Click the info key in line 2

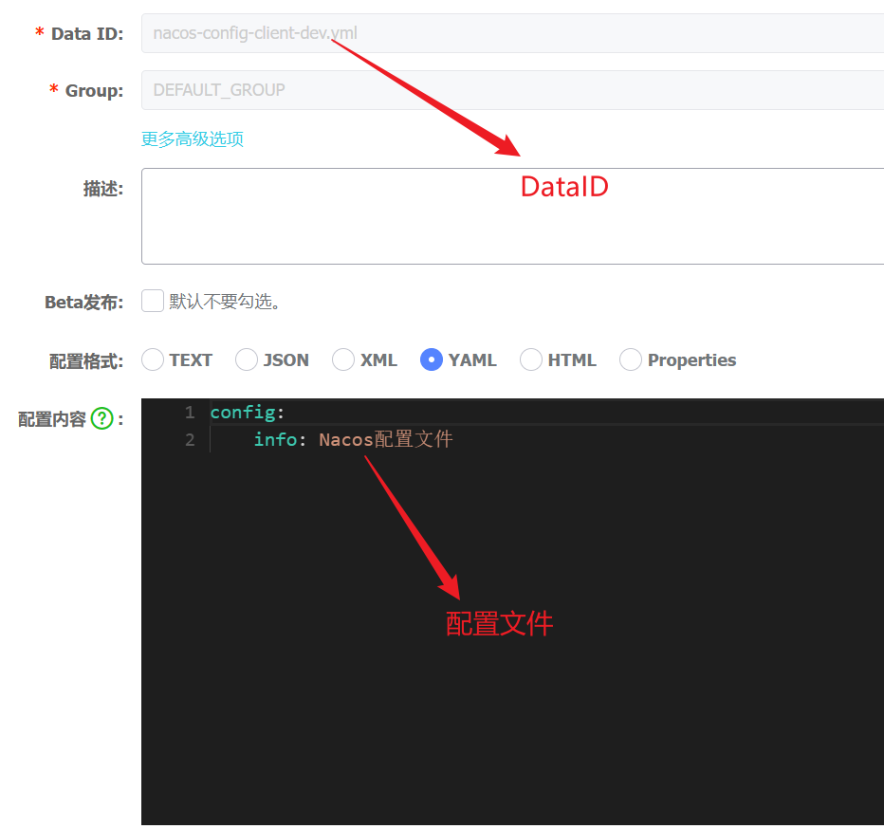click(x=275, y=439)
